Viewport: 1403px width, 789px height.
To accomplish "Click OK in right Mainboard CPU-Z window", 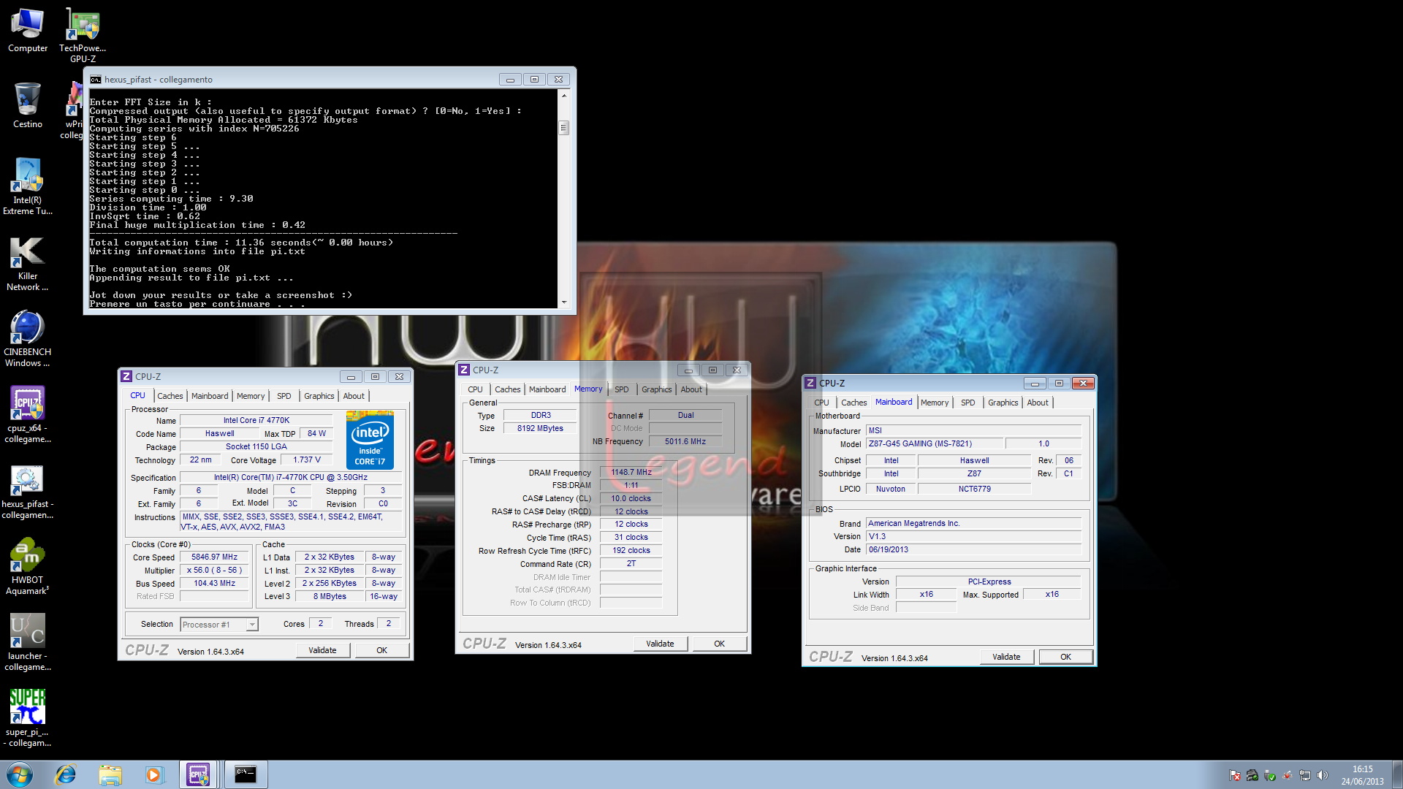I will (1066, 657).
